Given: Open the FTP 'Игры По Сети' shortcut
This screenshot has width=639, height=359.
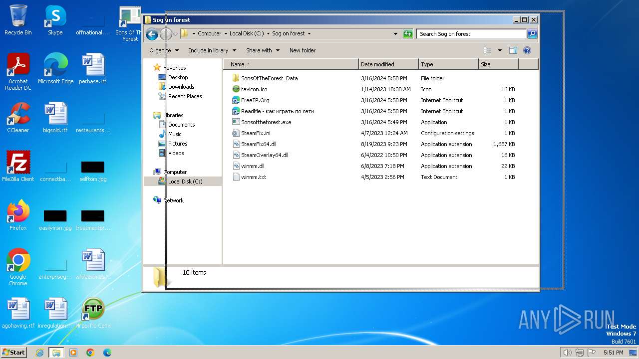Looking at the screenshot, I should tap(93, 313).
